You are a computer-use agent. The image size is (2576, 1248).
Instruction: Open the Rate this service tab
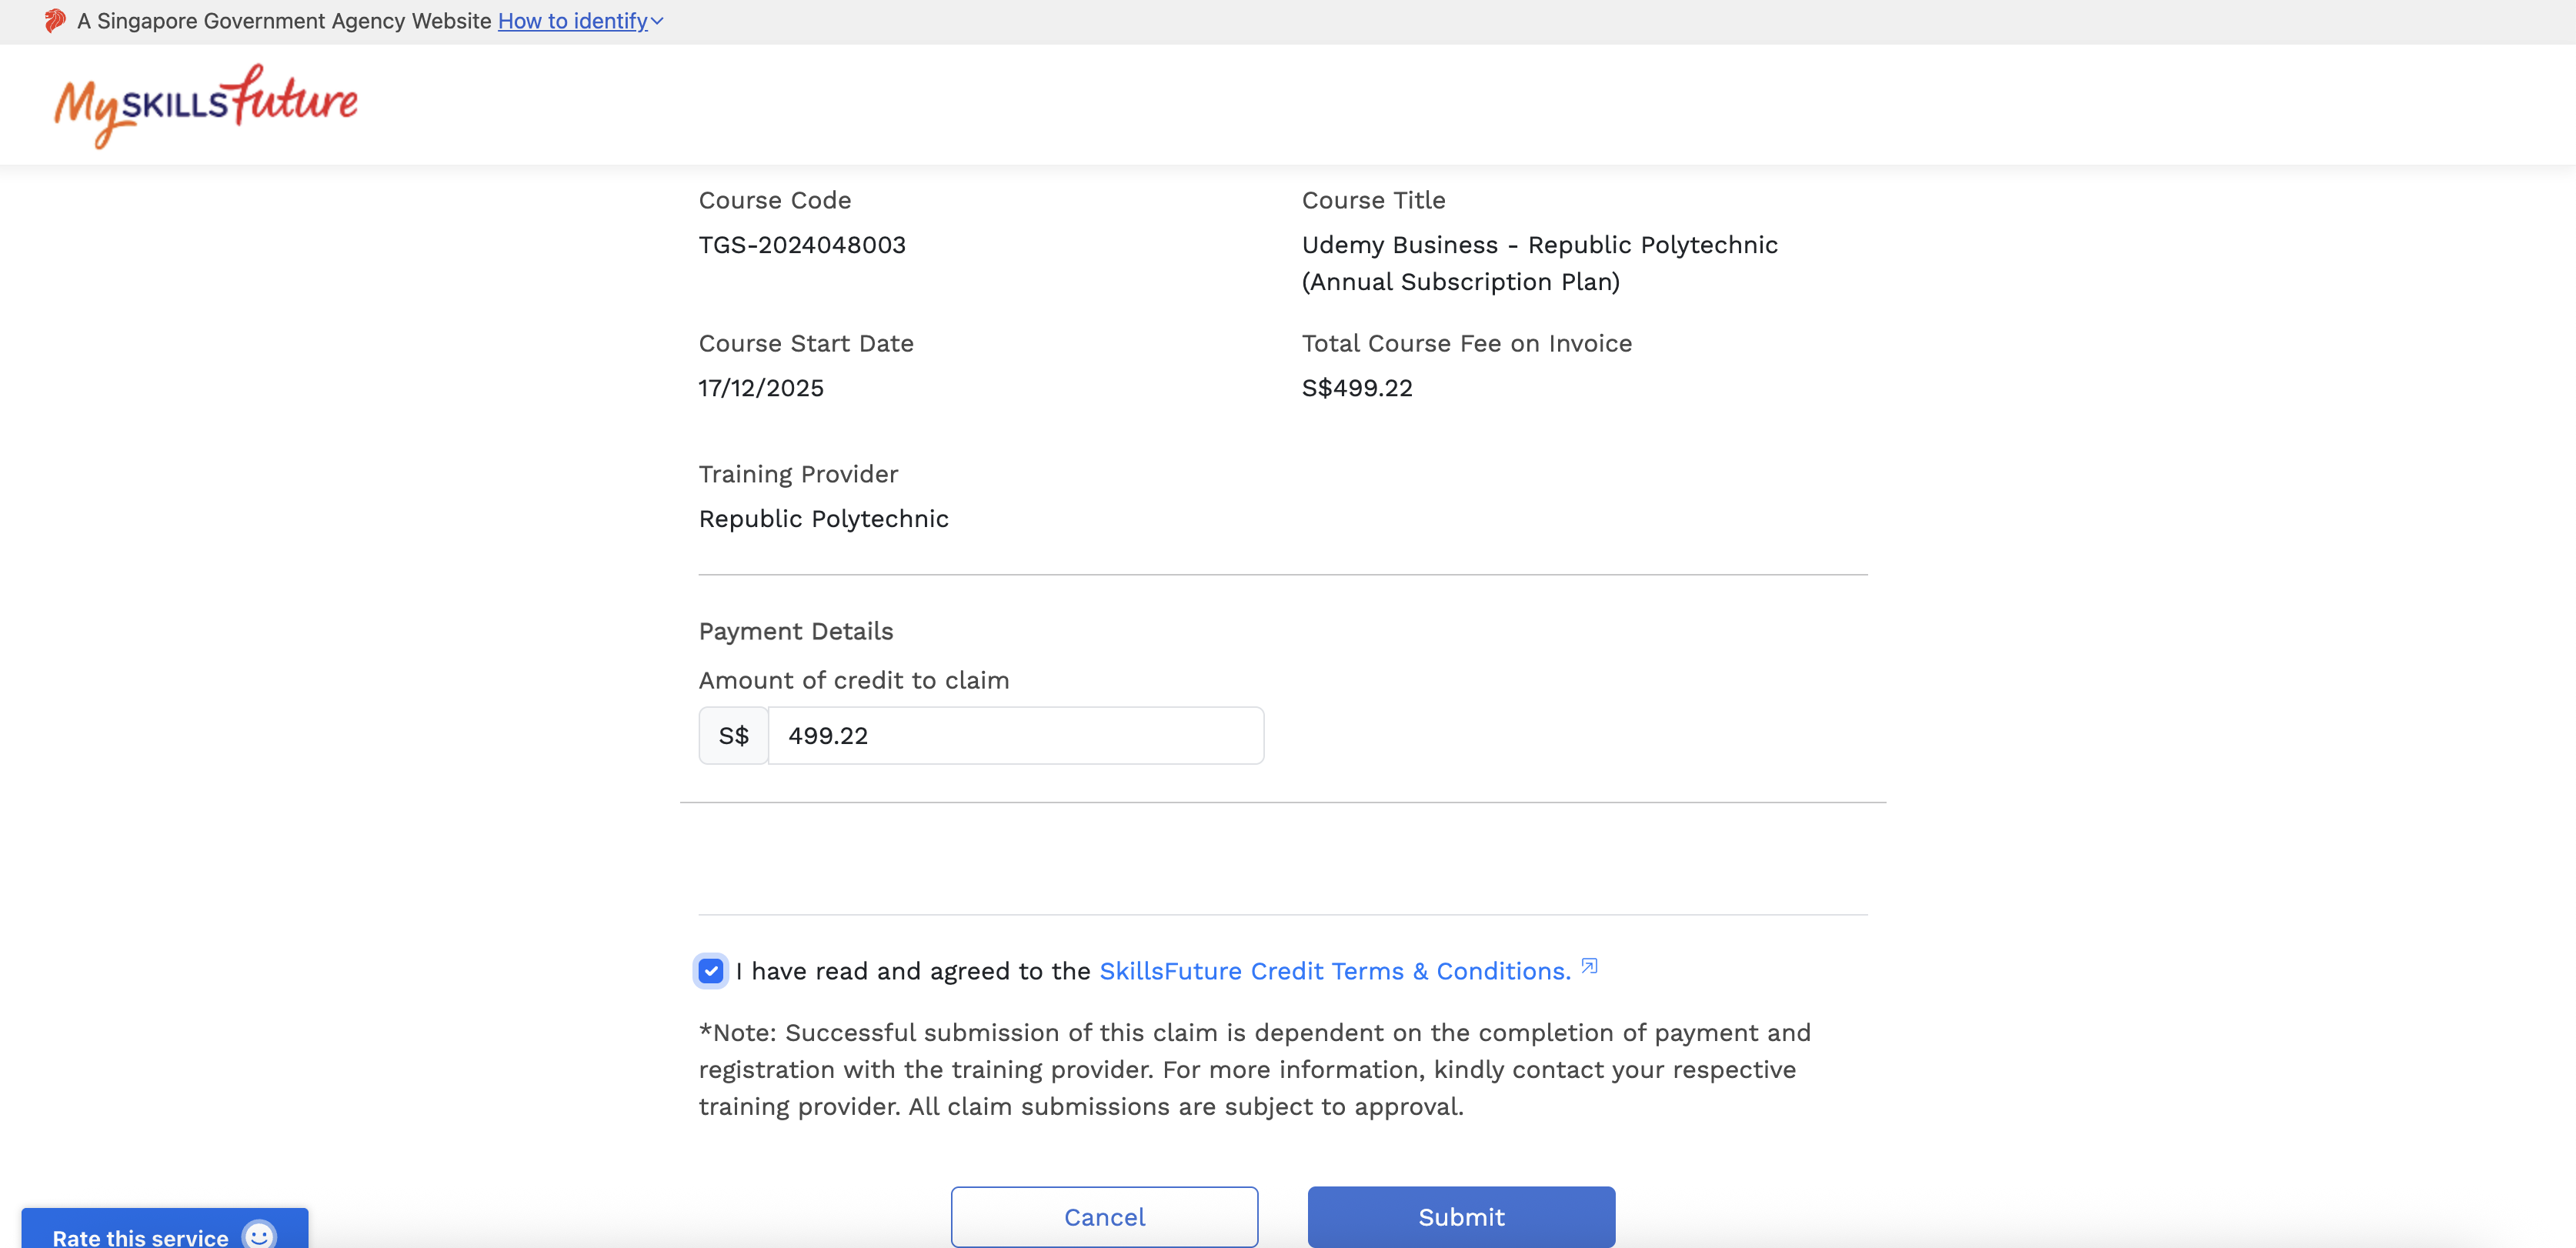coord(141,1237)
